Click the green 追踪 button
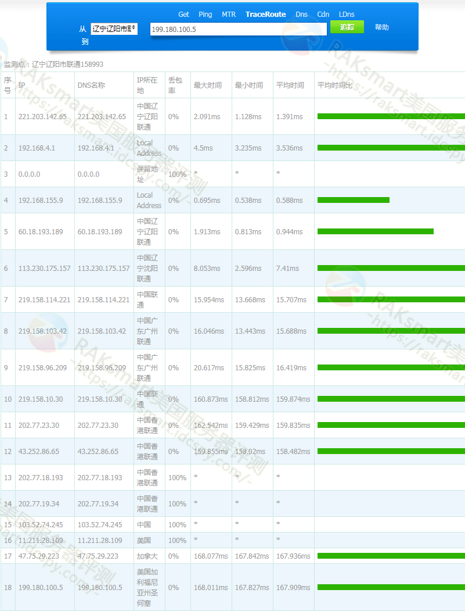This screenshot has height=611, width=465. (347, 27)
